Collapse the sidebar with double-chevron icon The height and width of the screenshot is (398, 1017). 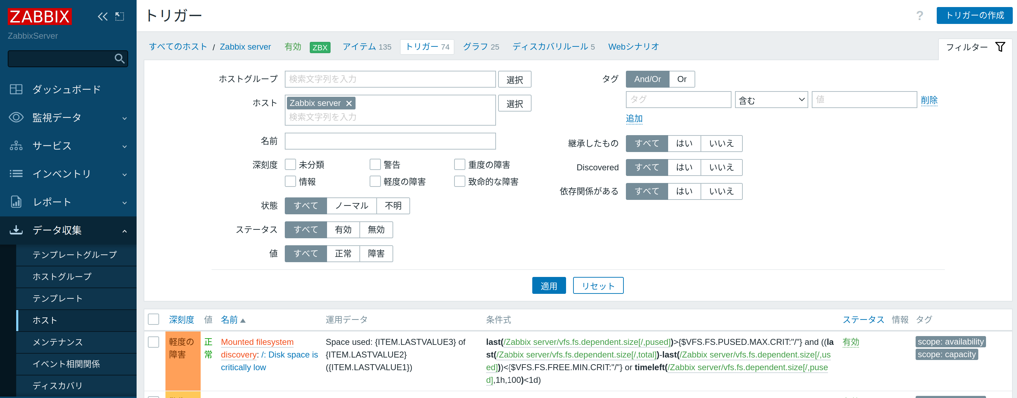click(103, 17)
